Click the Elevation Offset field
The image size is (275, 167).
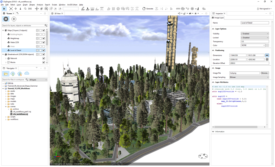pyautogui.click(x=249, y=63)
